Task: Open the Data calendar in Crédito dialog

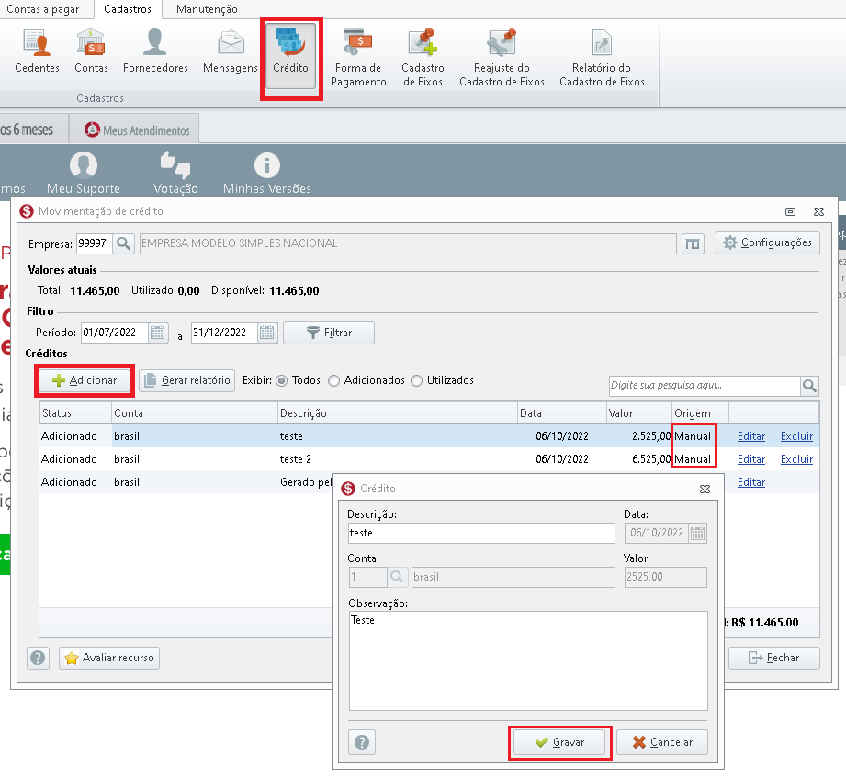Action: point(697,533)
